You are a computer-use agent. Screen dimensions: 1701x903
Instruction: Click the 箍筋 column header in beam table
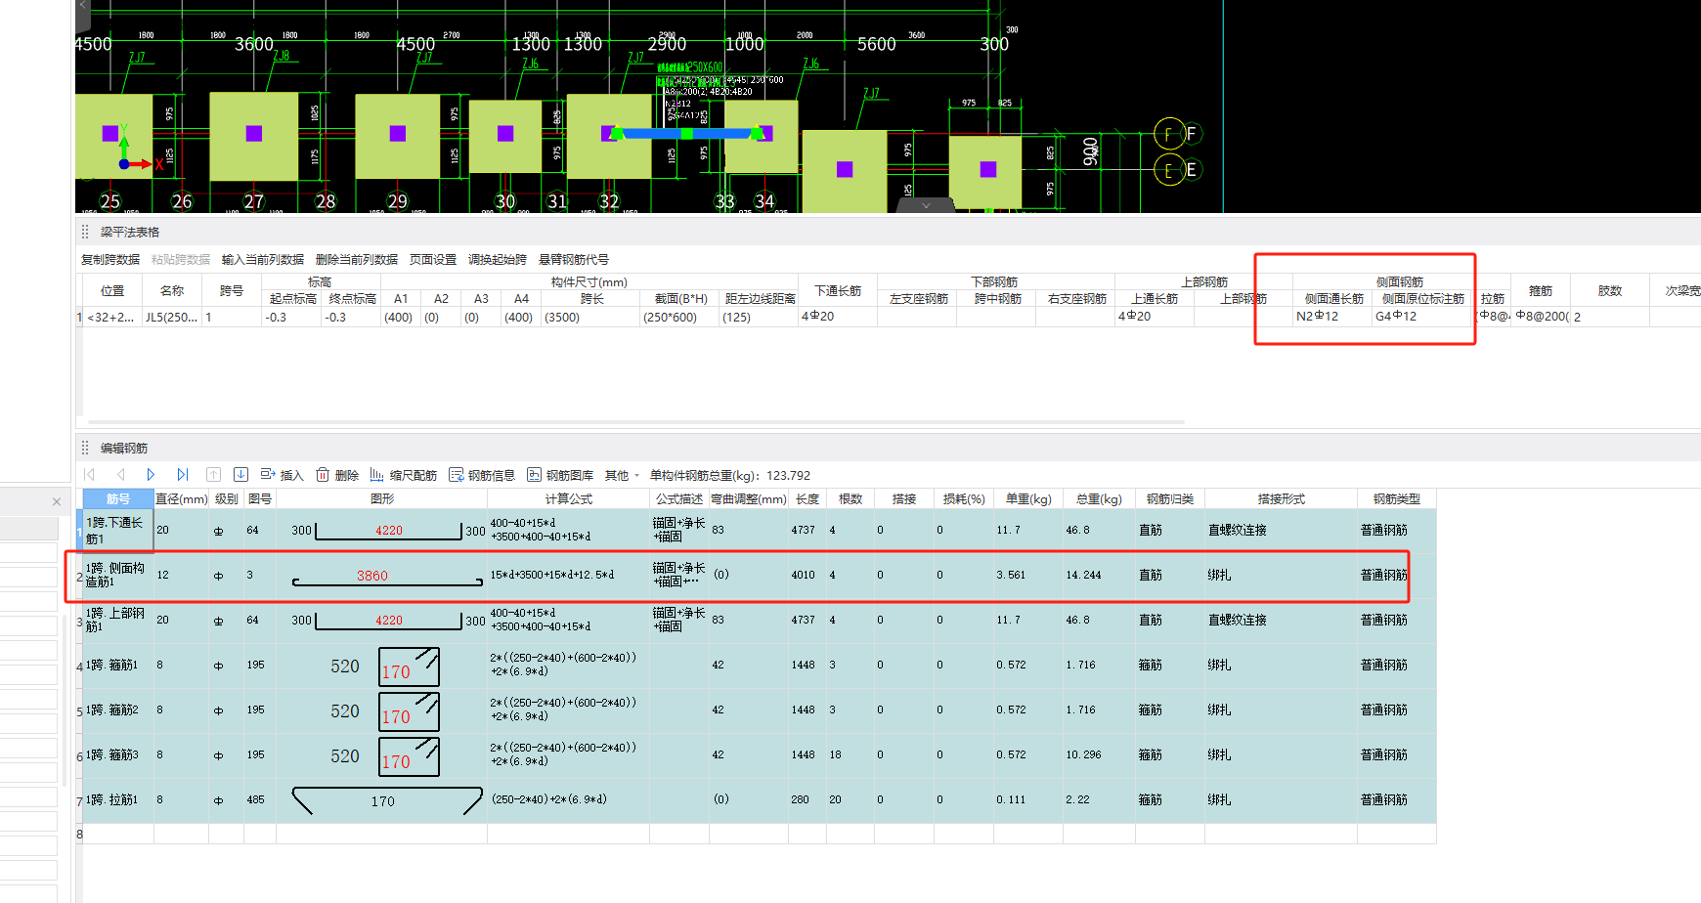(x=1541, y=291)
